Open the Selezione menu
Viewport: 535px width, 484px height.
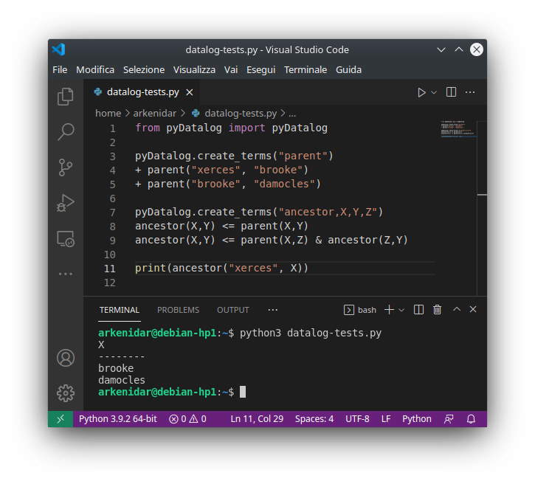click(144, 69)
